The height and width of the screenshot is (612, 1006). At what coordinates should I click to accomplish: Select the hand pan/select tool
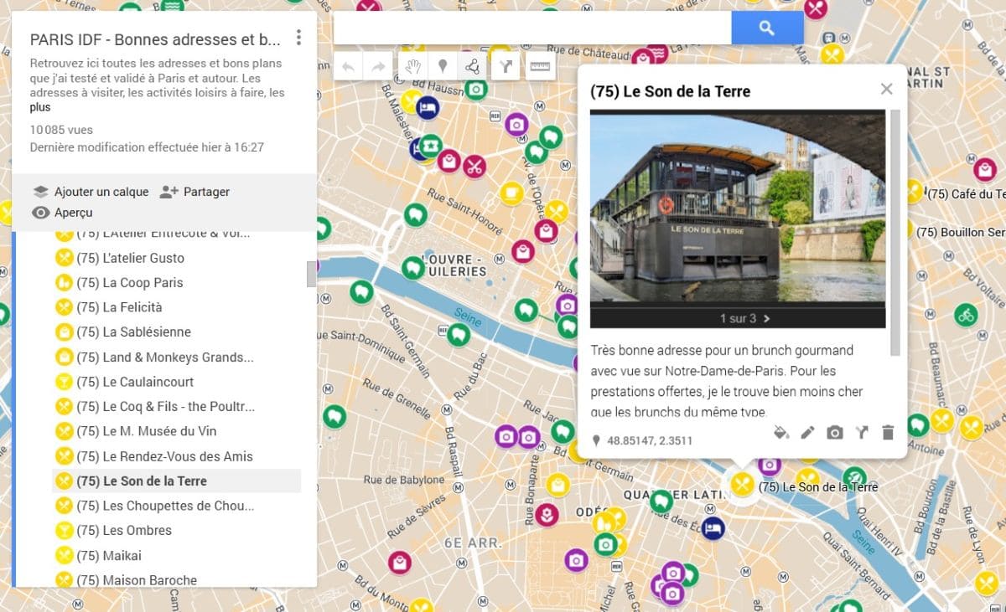[x=412, y=65]
